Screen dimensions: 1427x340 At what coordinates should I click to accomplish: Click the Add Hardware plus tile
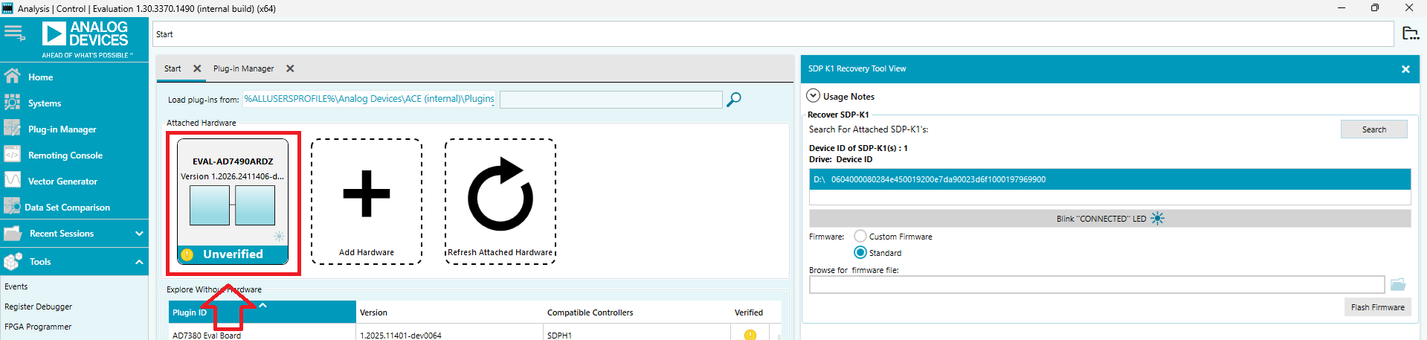click(367, 201)
